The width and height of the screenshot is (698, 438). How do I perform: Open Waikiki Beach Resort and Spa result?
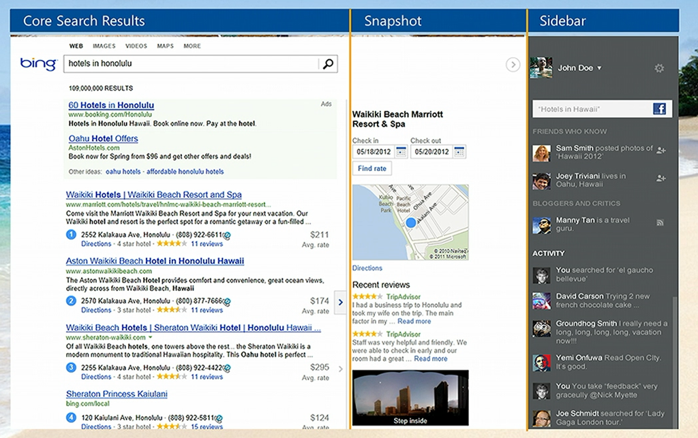(x=153, y=195)
